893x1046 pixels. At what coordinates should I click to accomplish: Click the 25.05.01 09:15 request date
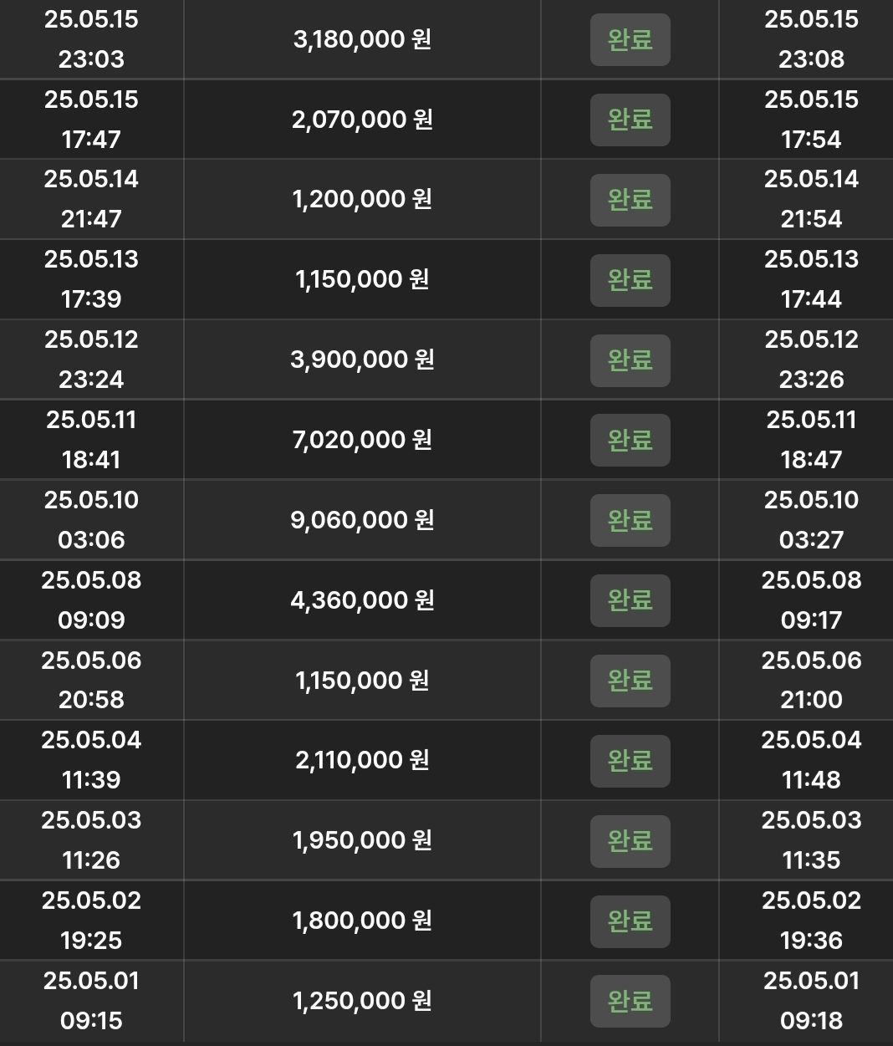coord(91,1001)
